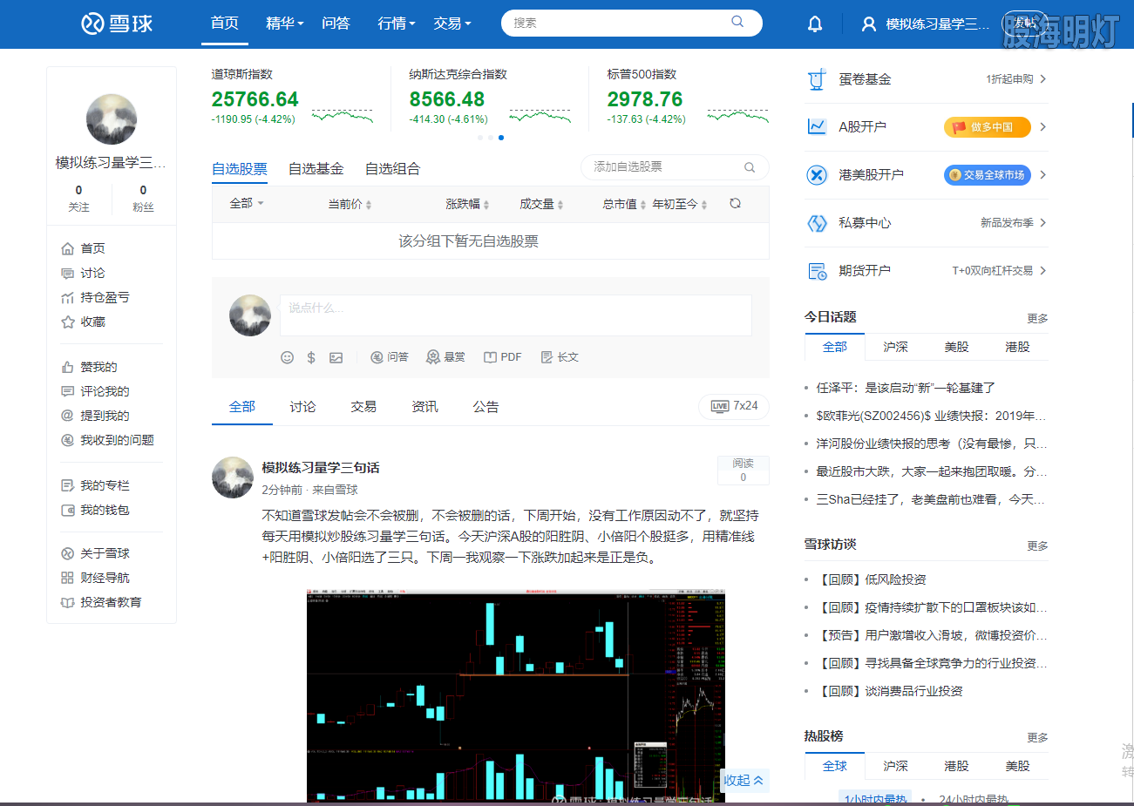This screenshot has height=806, width=1134.
Task: Select 沪深 tab under 热股榜
Action: (895, 766)
